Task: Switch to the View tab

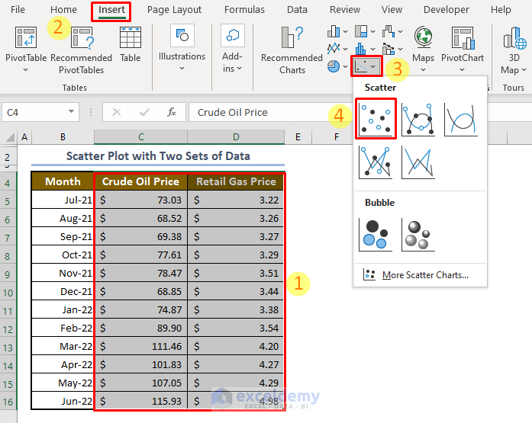Action: pos(392,9)
